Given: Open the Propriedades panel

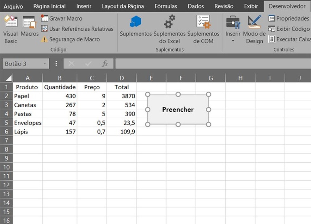Looking at the screenshot, I should (289, 18).
